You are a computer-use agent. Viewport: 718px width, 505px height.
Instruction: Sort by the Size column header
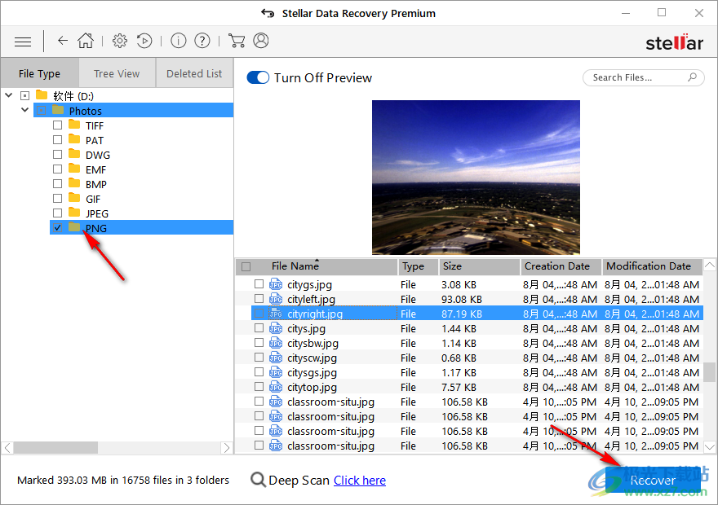[x=479, y=266]
